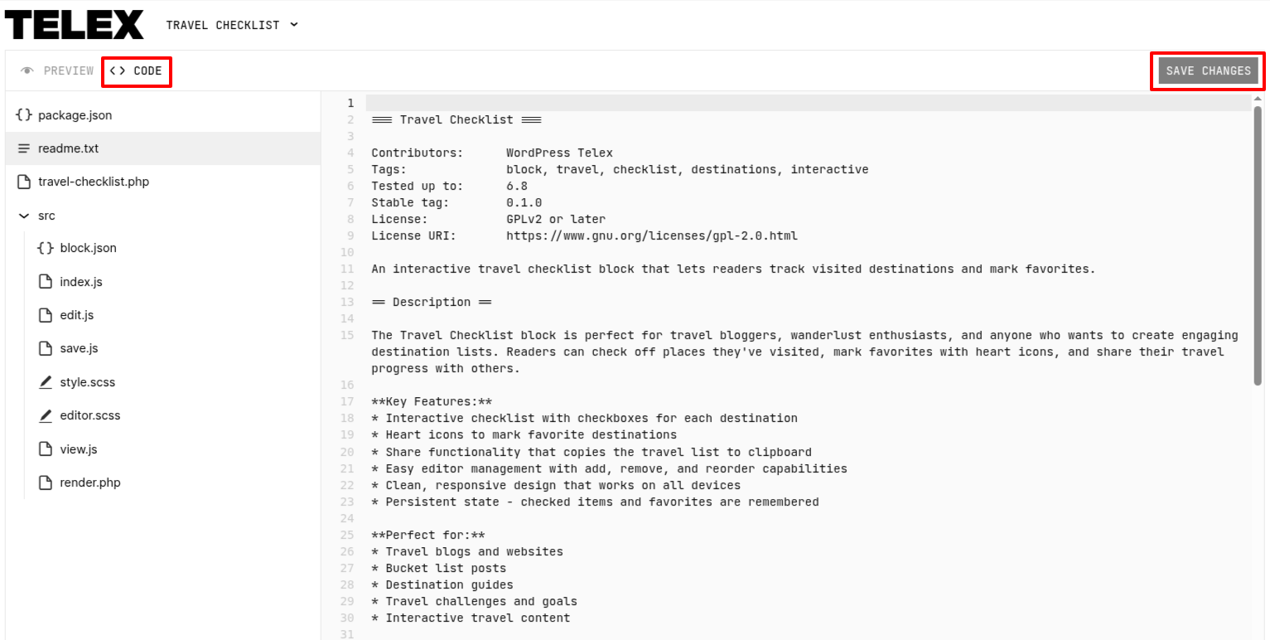Open save.js from the file list
This screenshot has width=1270, height=640.
(x=79, y=348)
